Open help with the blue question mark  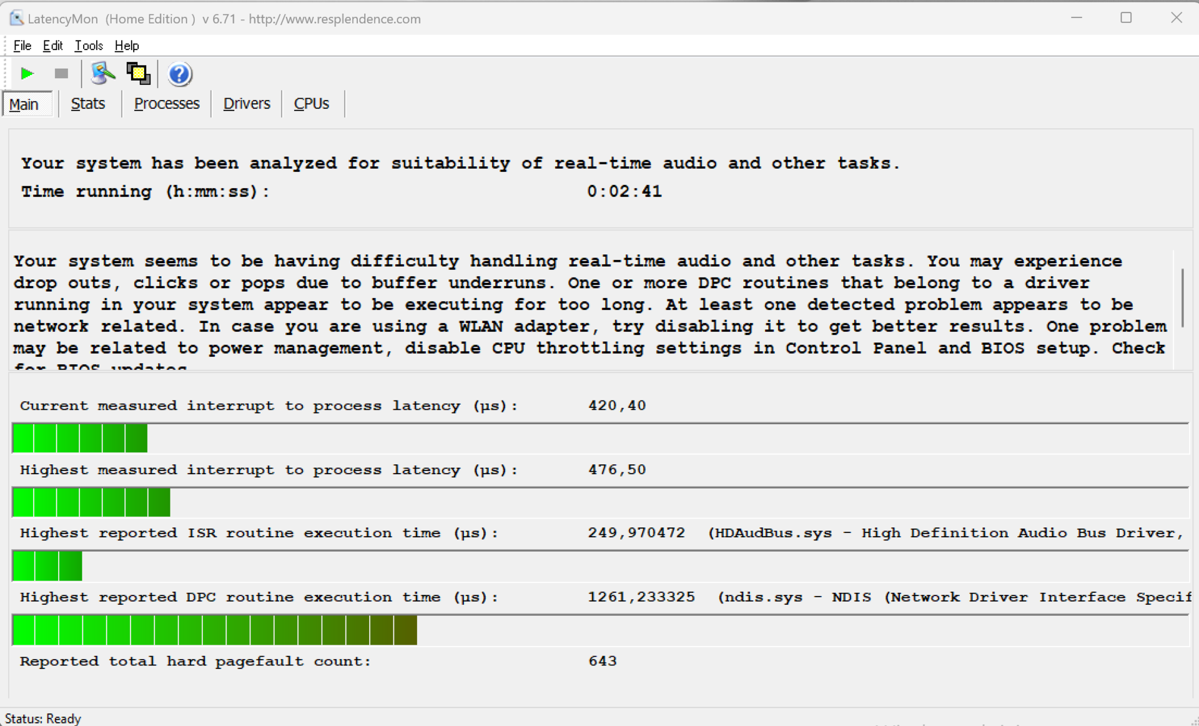pos(179,74)
